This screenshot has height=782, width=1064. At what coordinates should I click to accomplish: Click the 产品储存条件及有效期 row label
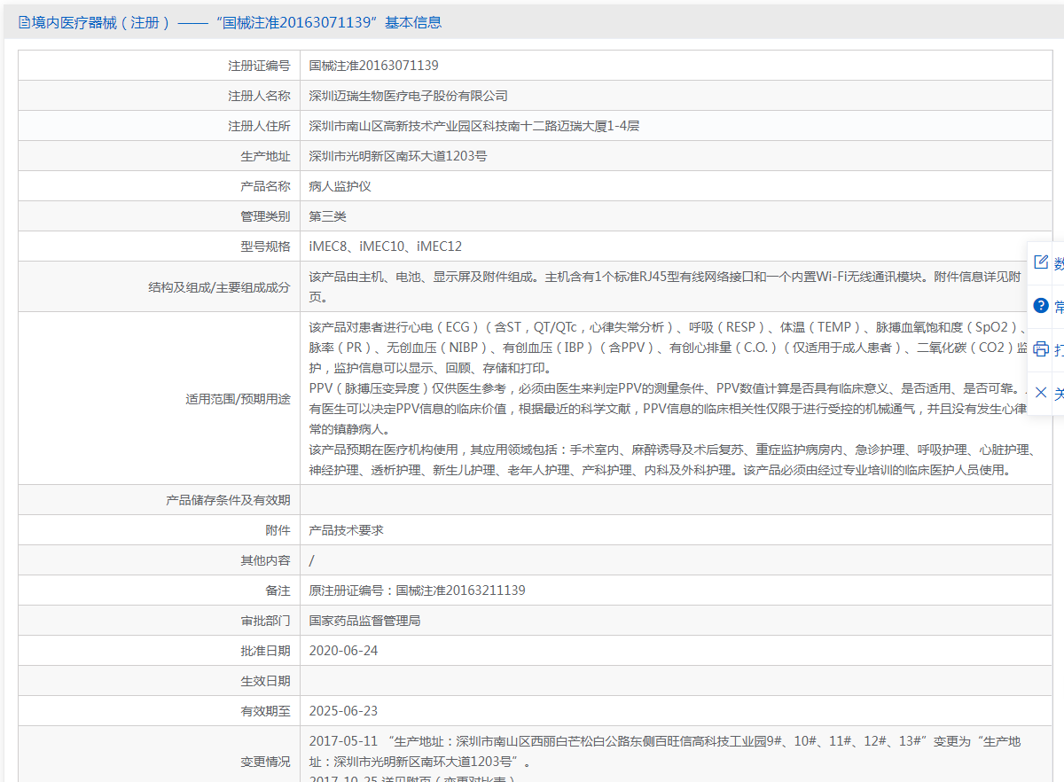(x=228, y=500)
